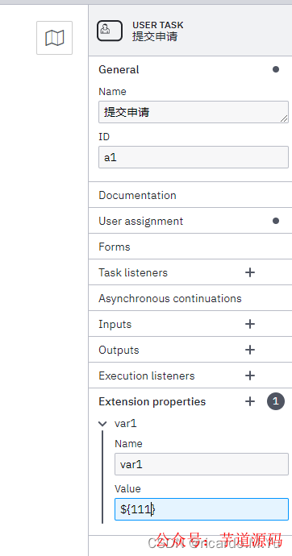Click the ID field containing a1

tap(194, 157)
